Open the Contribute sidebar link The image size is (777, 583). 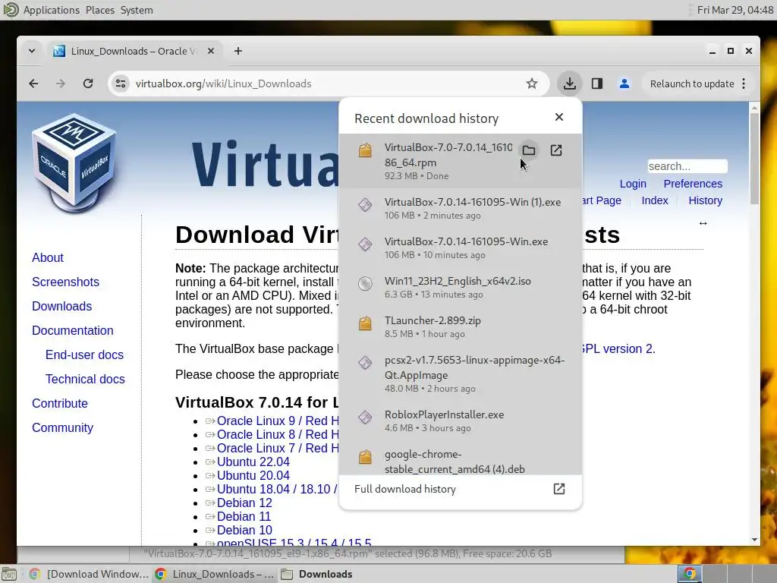click(59, 404)
